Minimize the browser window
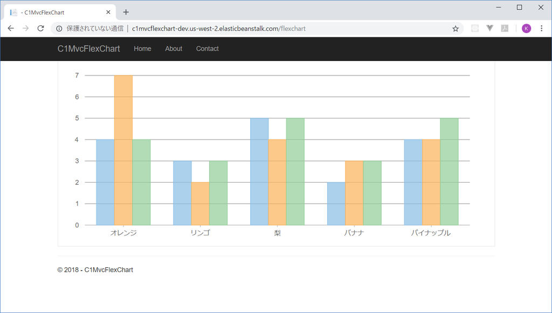 [x=499, y=8]
